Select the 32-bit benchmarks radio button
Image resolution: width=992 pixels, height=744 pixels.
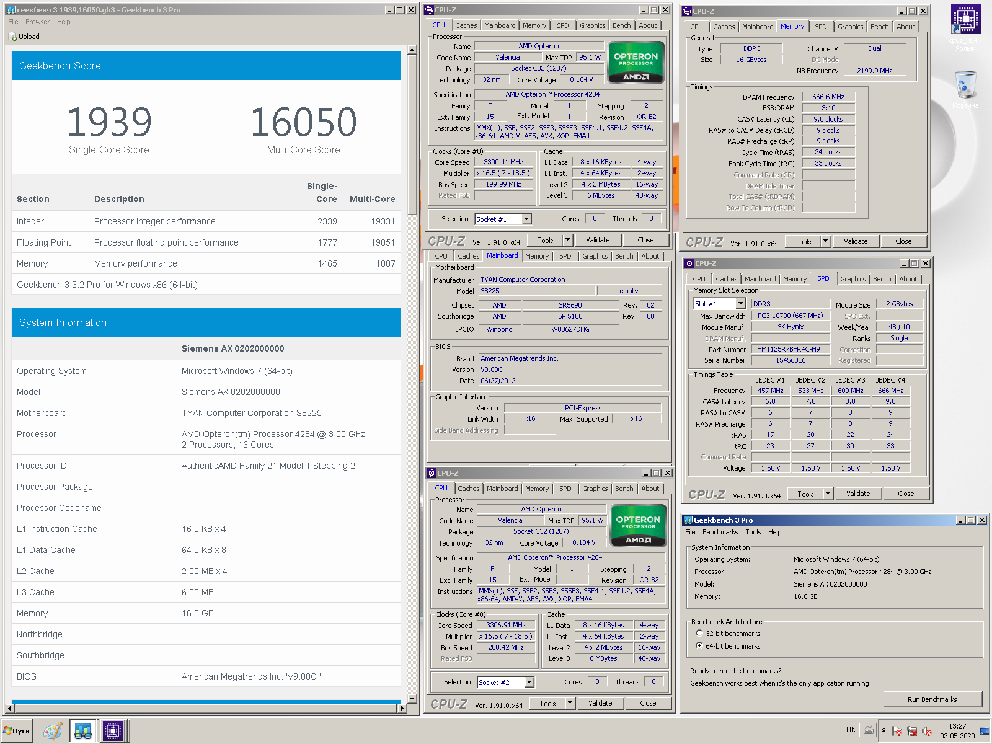pos(699,634)
